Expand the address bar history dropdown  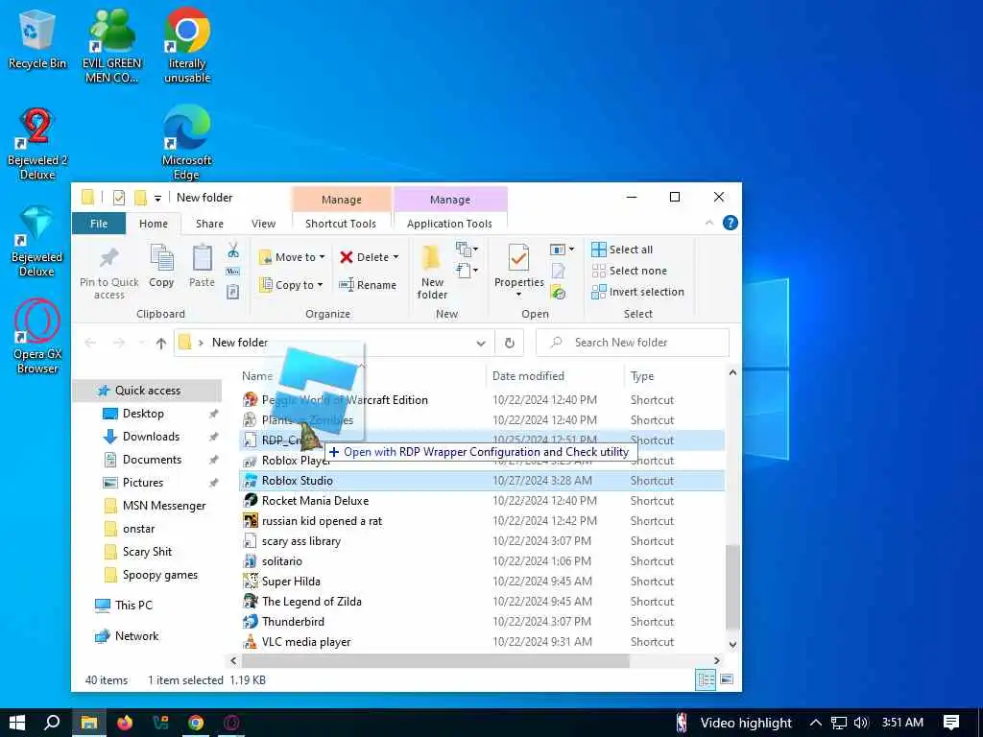(481, 343)
